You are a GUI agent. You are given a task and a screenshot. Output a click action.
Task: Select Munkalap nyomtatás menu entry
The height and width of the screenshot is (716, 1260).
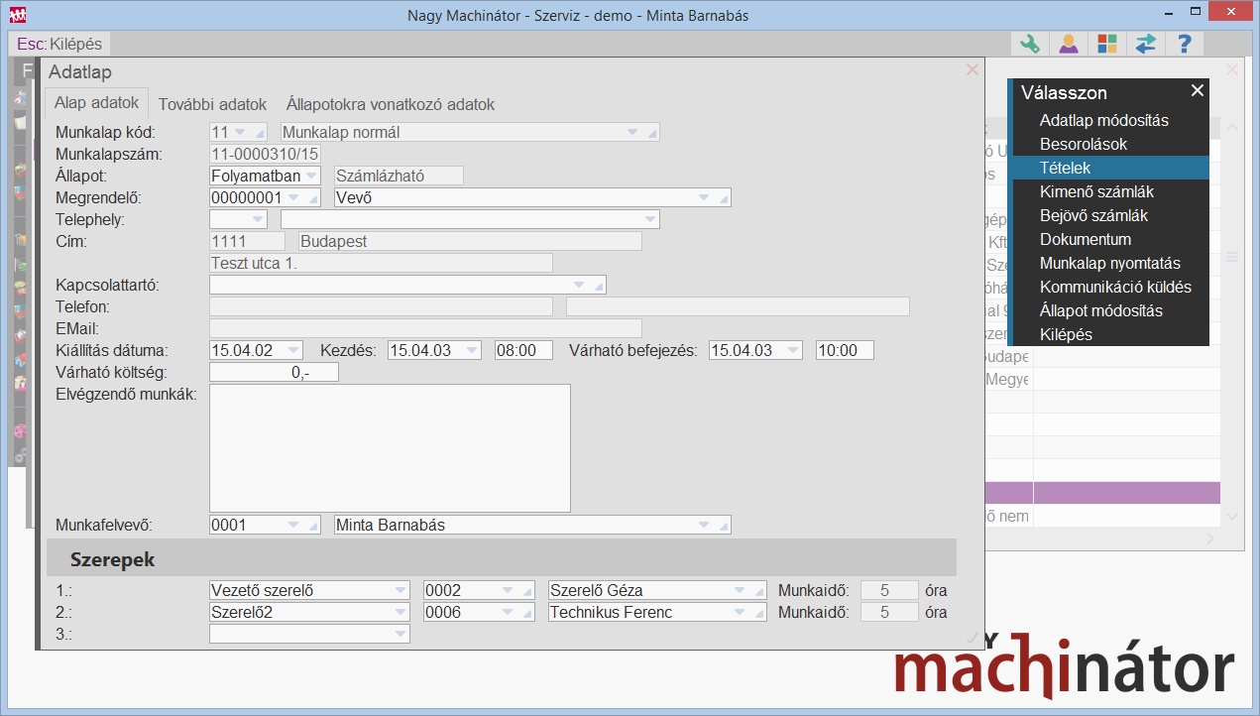(x=1110, y=264)
